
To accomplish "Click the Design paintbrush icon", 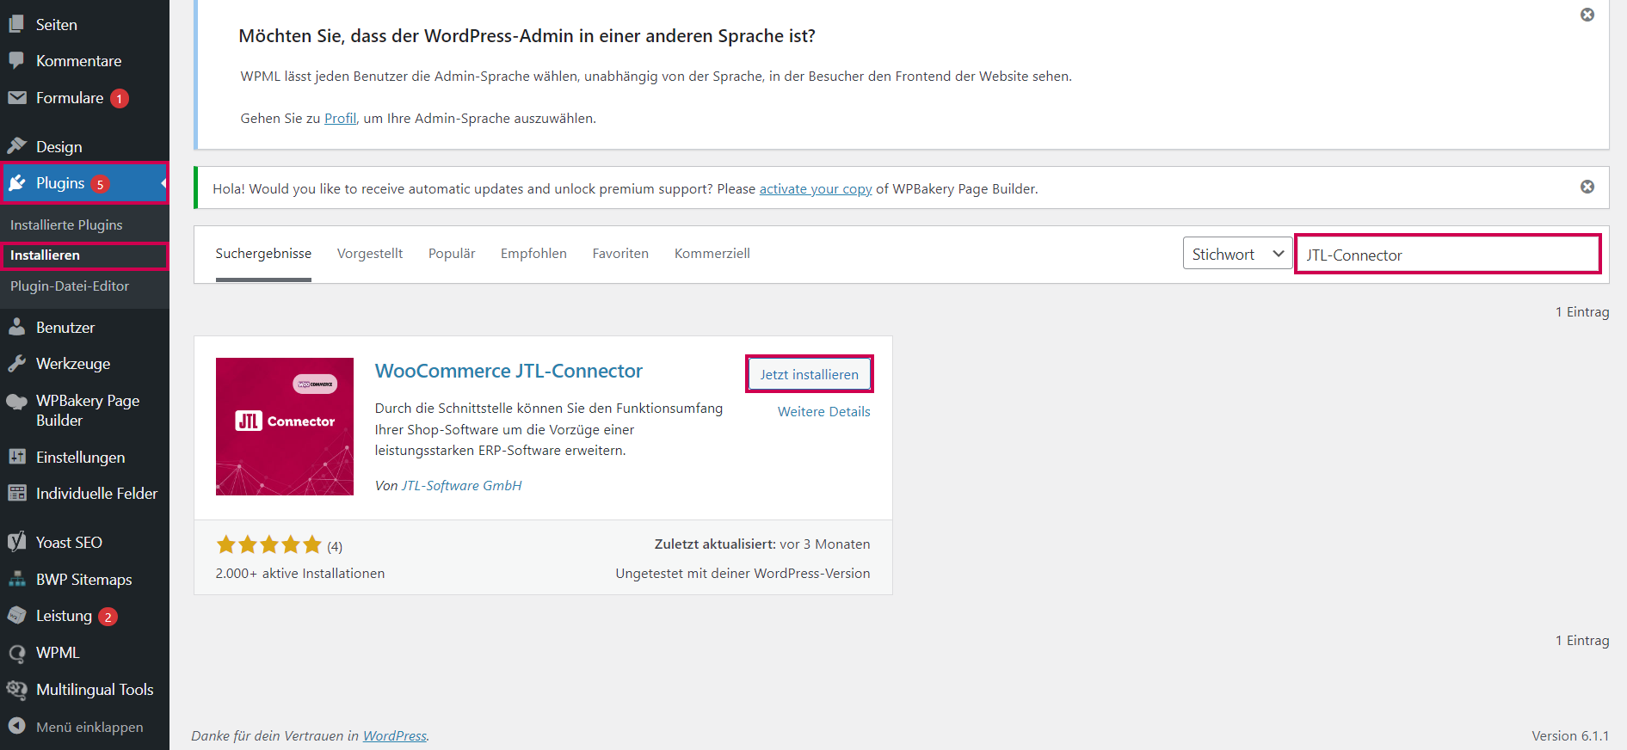I will (16, 145).
